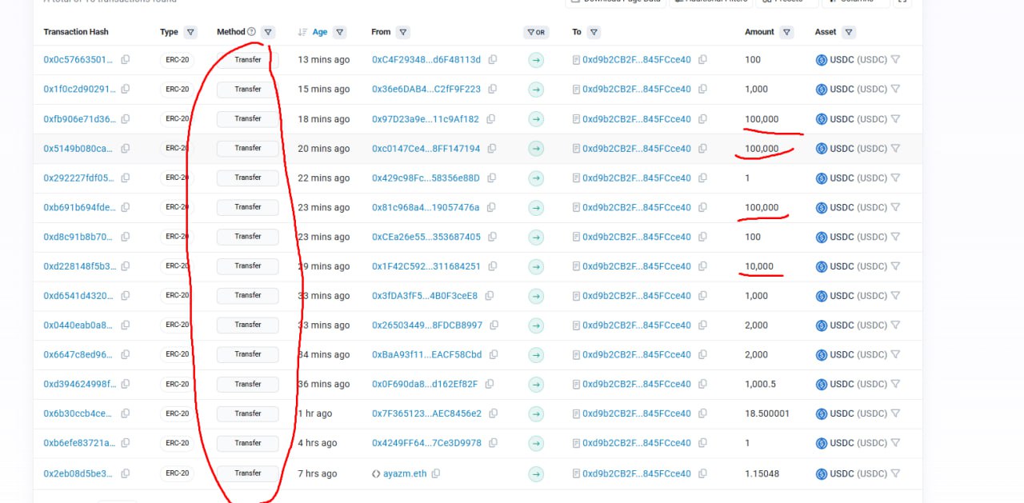
Task: Open the Method column filter
Action: click(268, 33)
